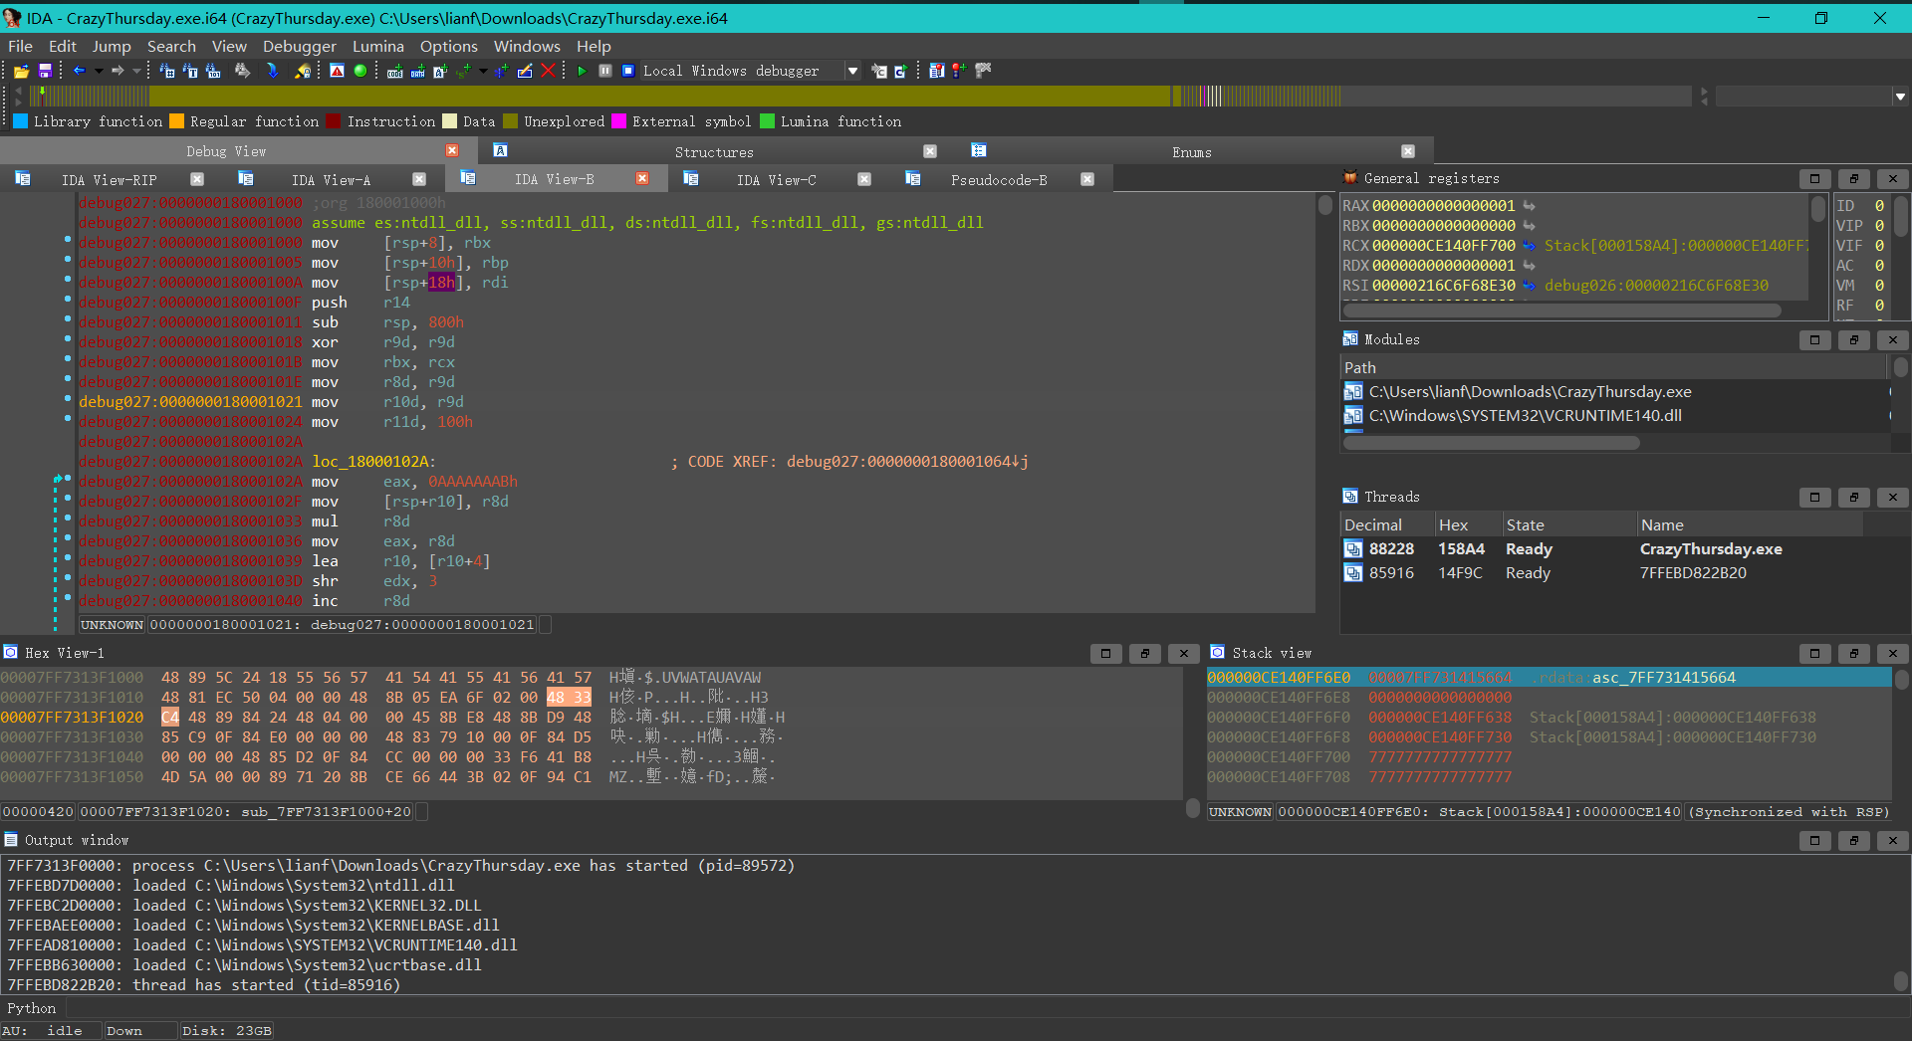Select thread 85916 row
Image resolution: width=1912 pixels, height=1041 pixels.
(1603, 573)
